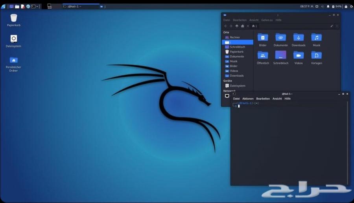Select the Videos folder in file view
This screenshot has height=203, width=354.
299,58
